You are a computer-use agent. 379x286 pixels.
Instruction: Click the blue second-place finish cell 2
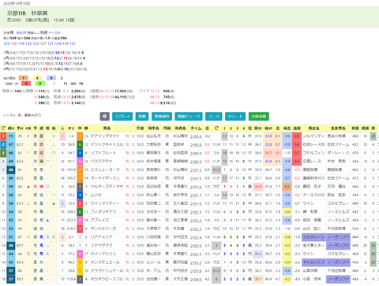(x=3, y=144)
